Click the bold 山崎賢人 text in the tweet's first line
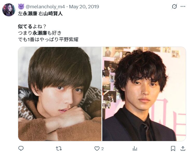This screenshot has width=190, height=154. point(53,14)
